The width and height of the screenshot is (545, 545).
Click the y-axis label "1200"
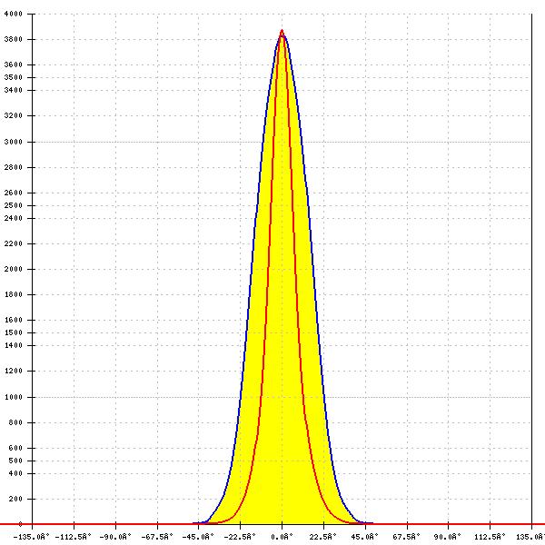(x=14, y=371)
